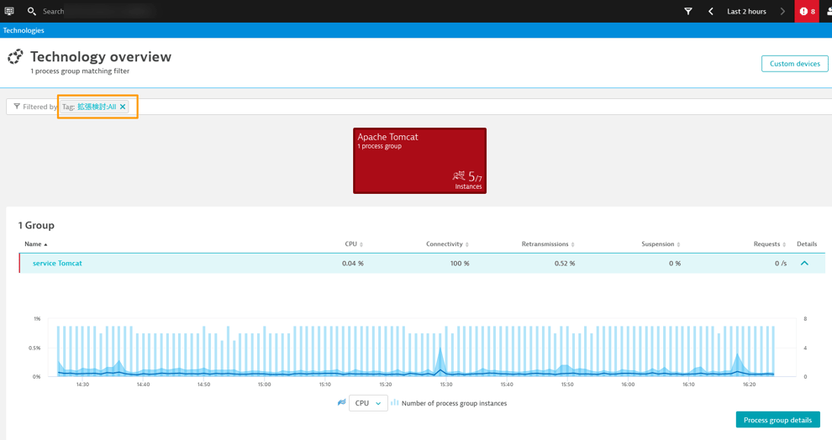Open the Dynatrace navigation menu icon

[x=9, y=11]
